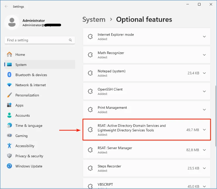Expand RSAT: Active Directory Domain Services chevron
Image resolution: width=217 pixels, height=189 pixels.
coord(204,130)
